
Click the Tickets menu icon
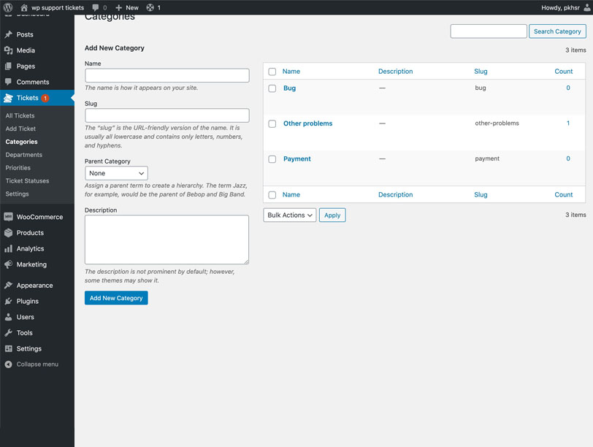click(x=8, y=98)
